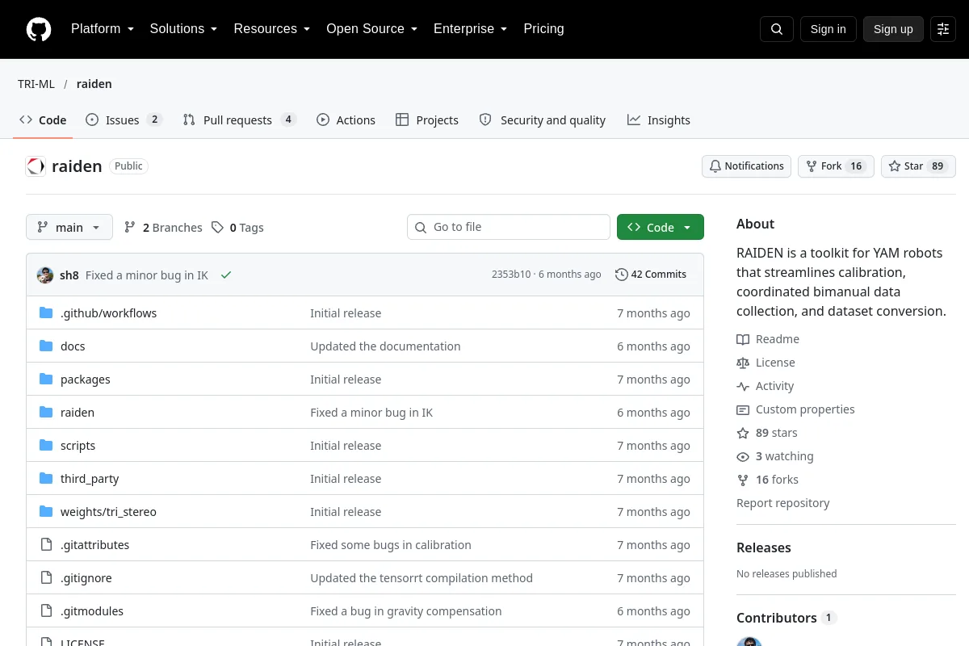
Task: Click .gitattributes file icon
Action: coord(46,544)
